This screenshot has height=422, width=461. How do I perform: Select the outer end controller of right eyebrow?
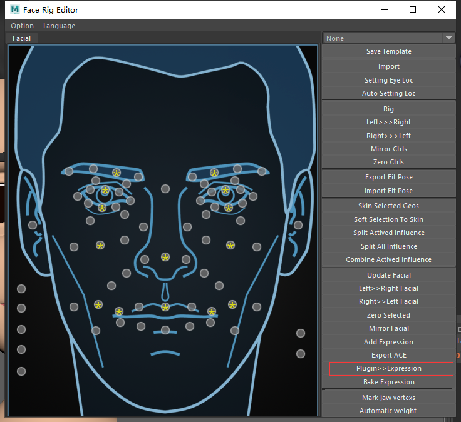(x=262, y=171)
